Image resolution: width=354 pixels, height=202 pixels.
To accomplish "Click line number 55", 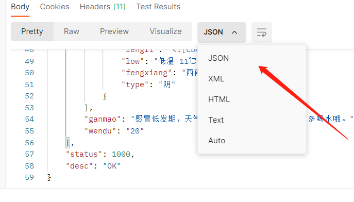I will click(29, 131).
